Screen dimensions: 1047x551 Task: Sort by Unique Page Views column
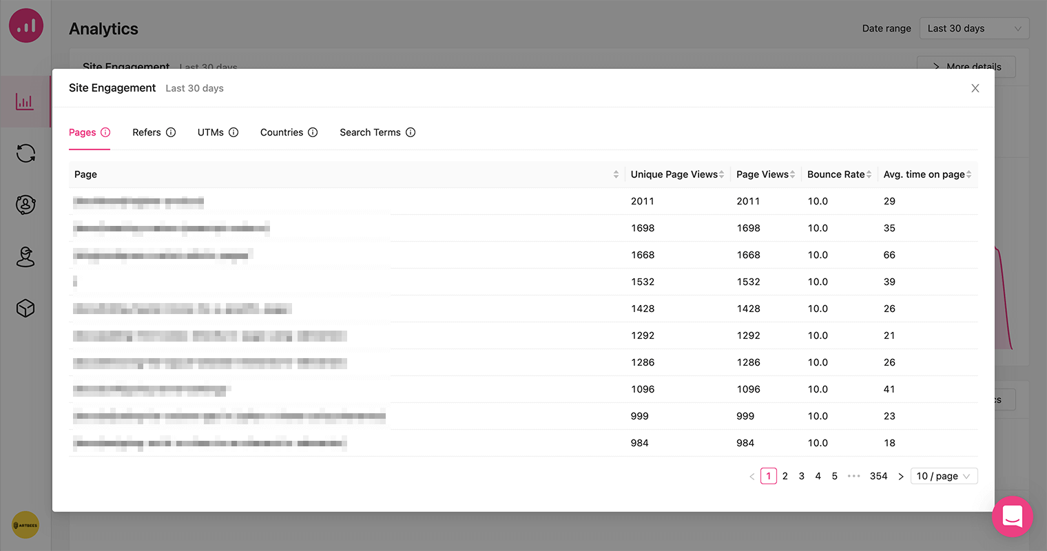pos(721,174)
